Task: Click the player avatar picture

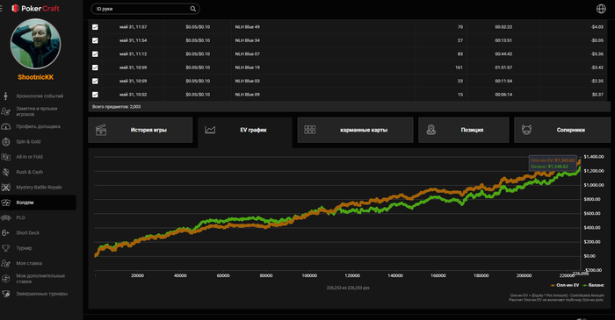Action: coord(36,44)
